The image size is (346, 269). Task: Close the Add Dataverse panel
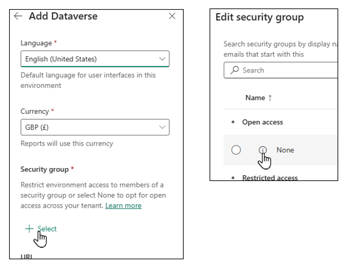coord(172,16)
